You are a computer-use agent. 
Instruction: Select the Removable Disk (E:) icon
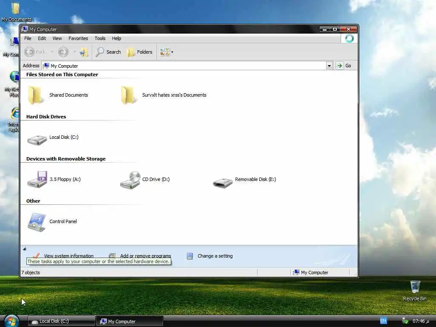tap(223, 183)
